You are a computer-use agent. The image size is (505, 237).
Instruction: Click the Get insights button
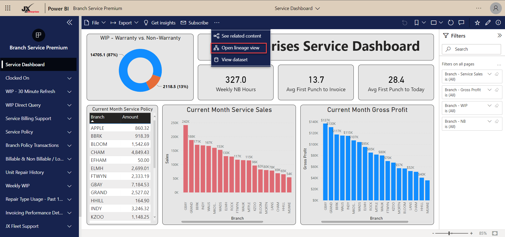(160, 23)
